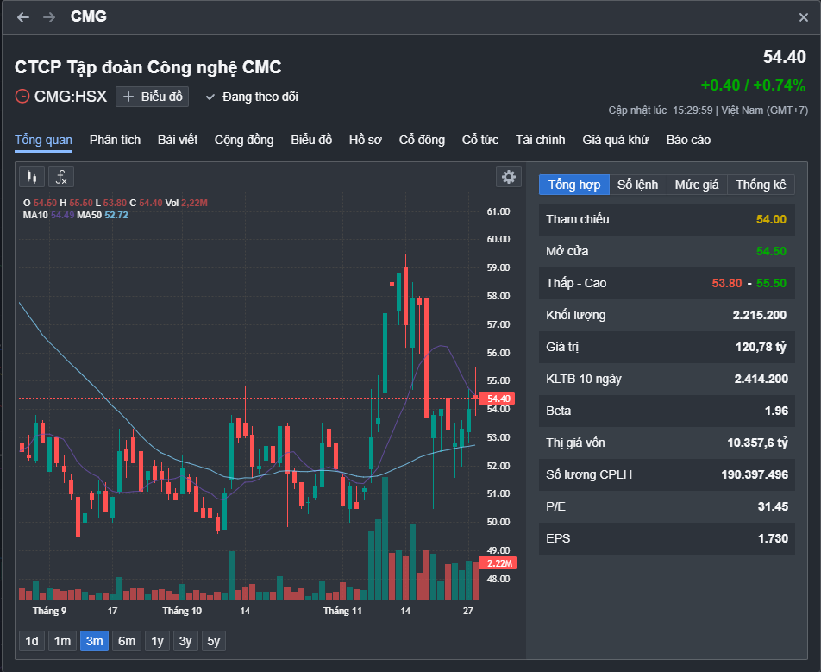This screenshot has width=821, height=672.
Task: Switch chart range to 5y
Action: pos(214,641)
